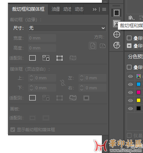Fit trim box to solid rectangle icon
Image resolution: width=143 pixels, height=153 pixels.
32,58
